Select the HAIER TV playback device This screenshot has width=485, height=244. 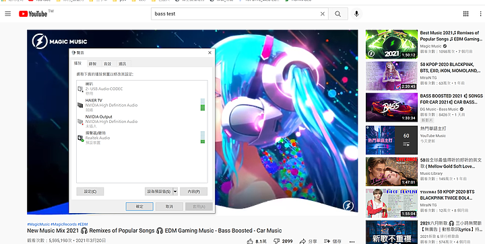141,105
